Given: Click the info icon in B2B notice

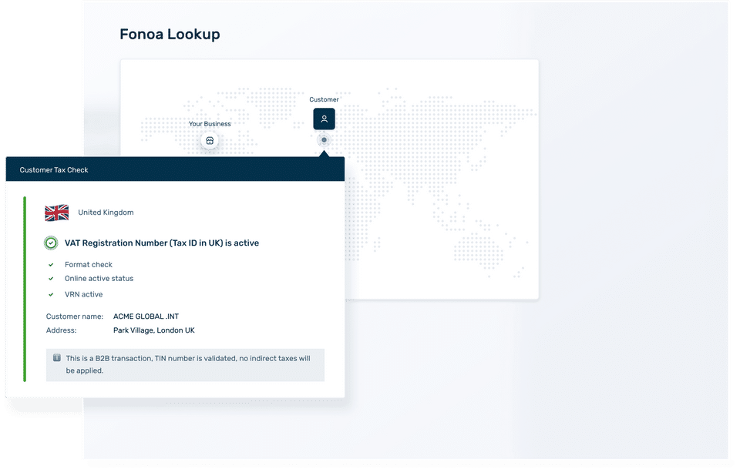Looking at the screenshot, I should click(x=56, y=358).
